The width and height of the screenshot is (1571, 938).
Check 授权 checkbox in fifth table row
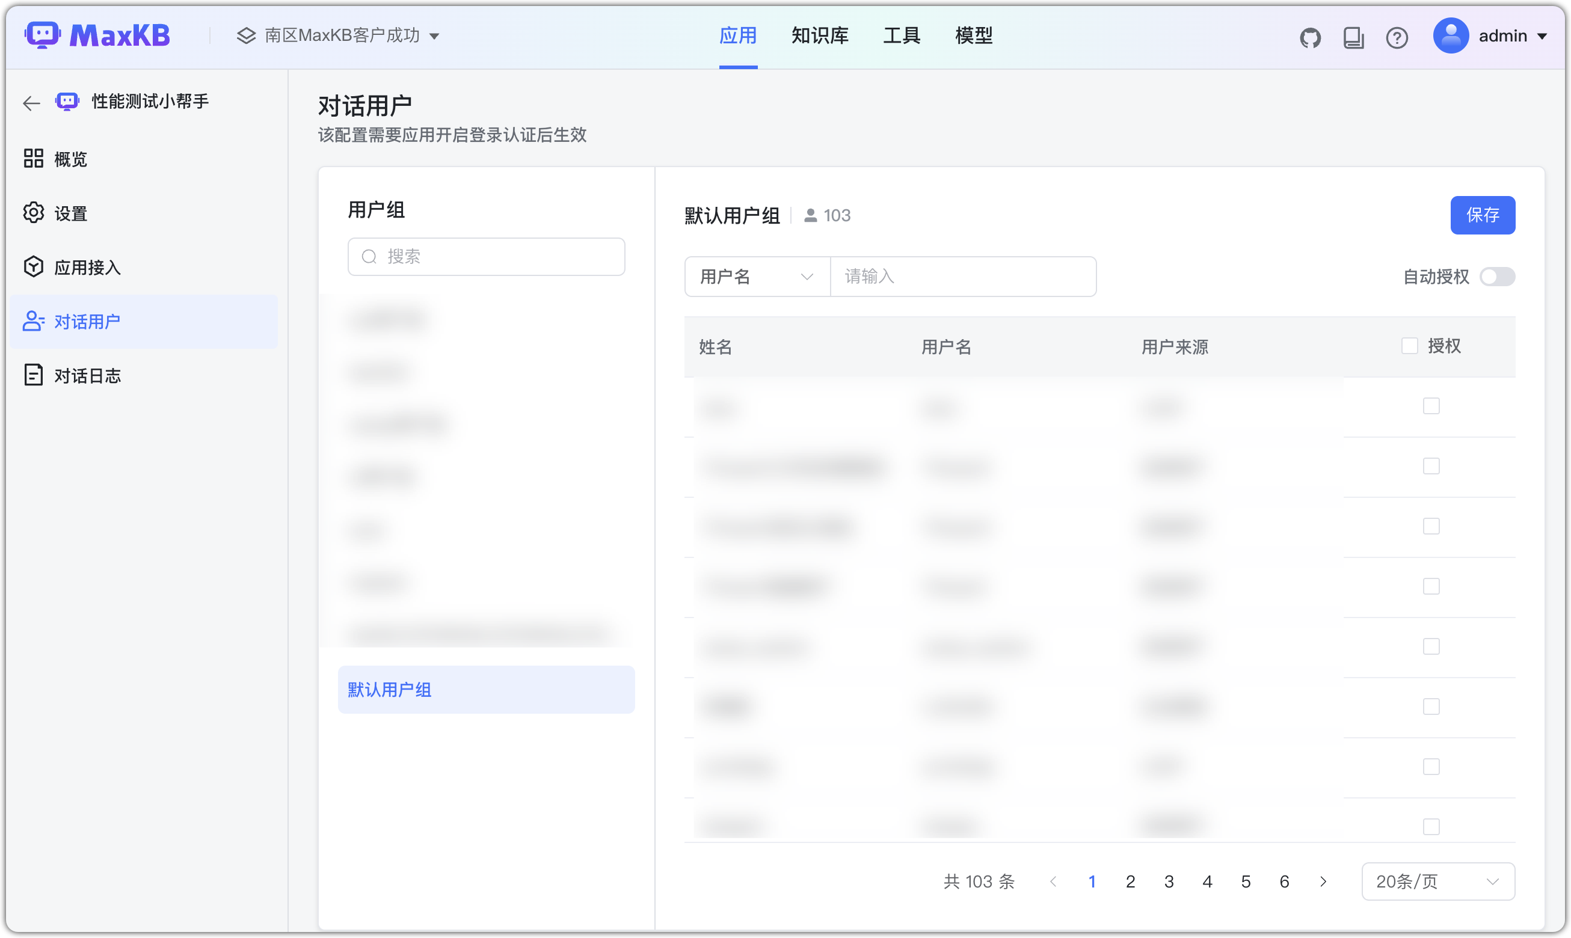[1431, 646]
